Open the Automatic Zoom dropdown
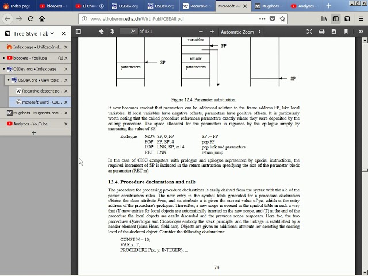The image size is (368, 276). (240, 32)
